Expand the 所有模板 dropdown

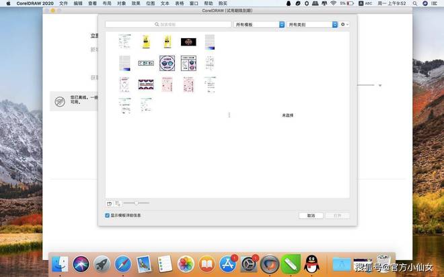[x=259, y=25]
